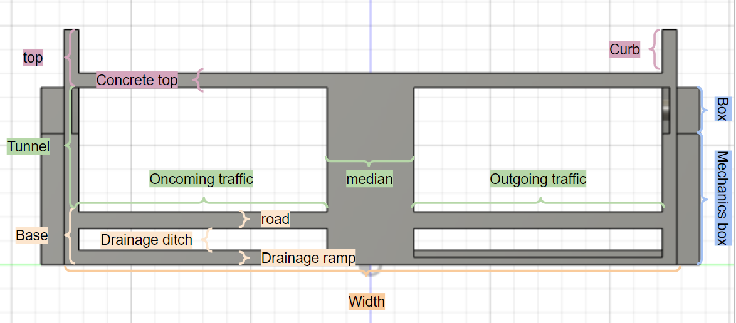
Task: Select the 'road' label
Action: coord(276,219)
